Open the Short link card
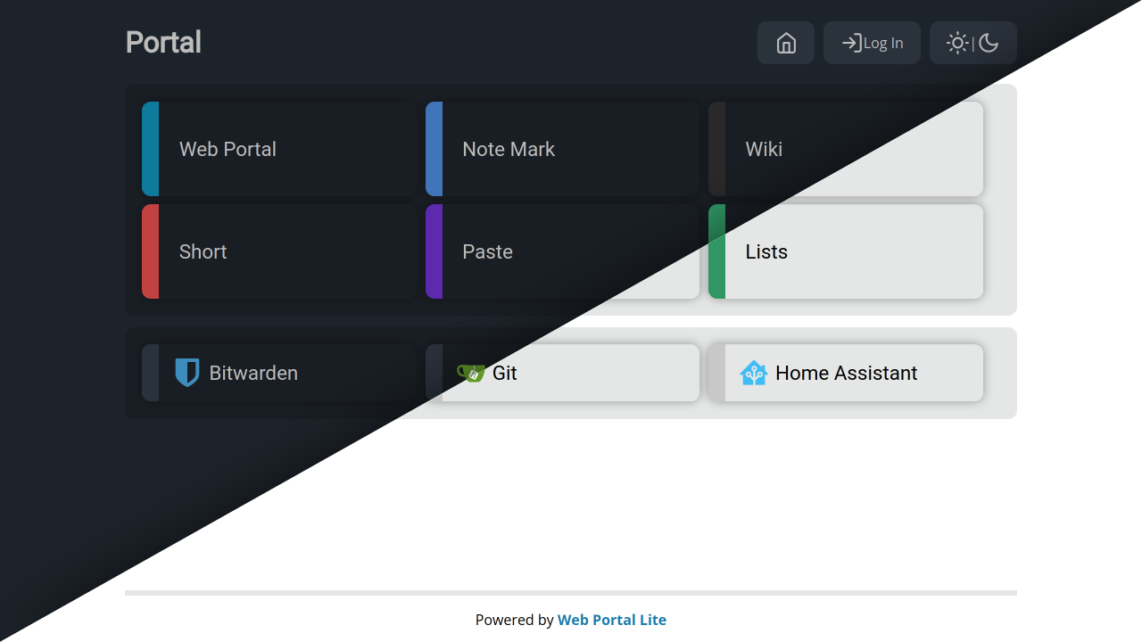1142x642 pixels. [279, 251]
